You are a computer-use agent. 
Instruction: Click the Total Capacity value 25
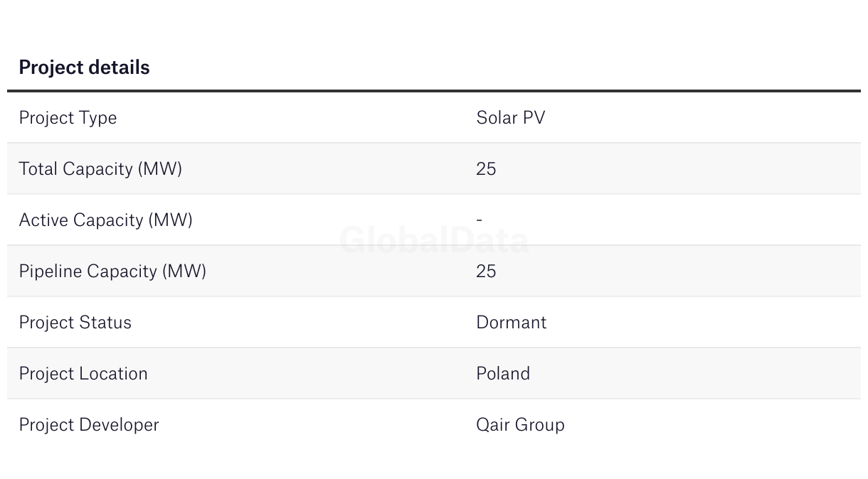tap(486, 169)
